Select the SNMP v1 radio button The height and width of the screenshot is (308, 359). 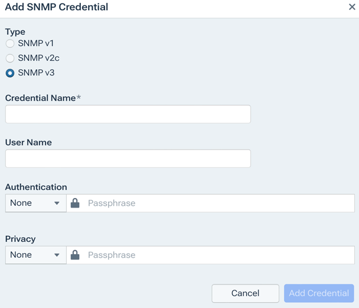(10, 44)
